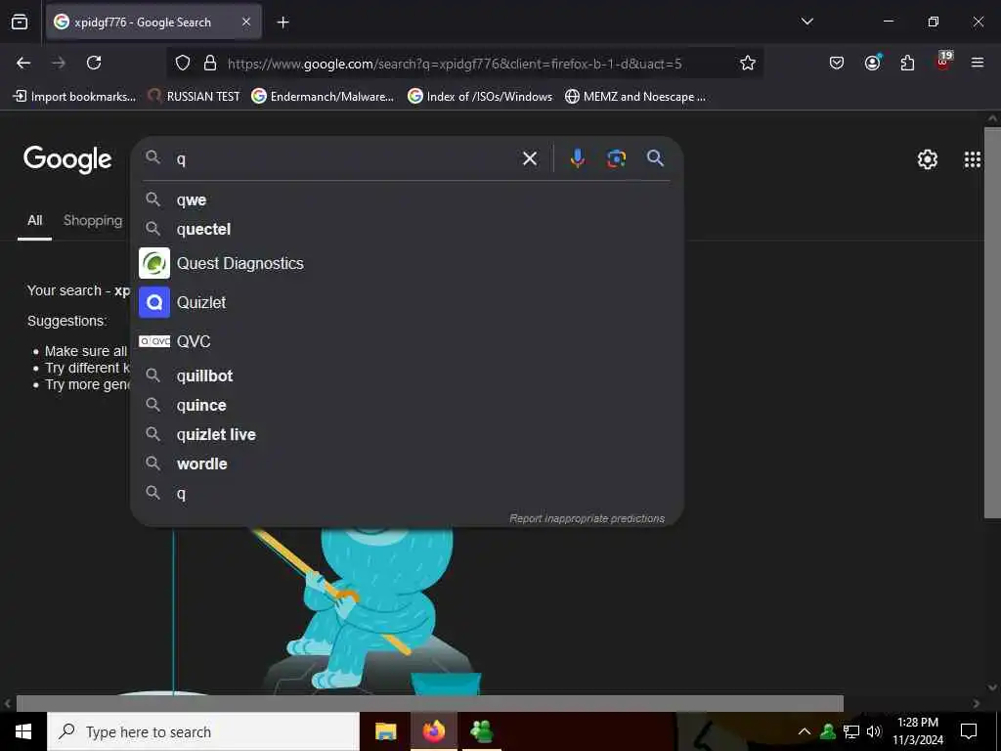Submit search with the blue magnifier icon
This screenshot has width=1001, height=751.
click(x=655, y=158)
